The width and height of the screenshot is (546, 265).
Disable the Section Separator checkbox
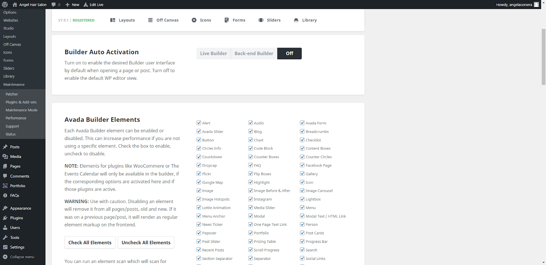coord(199,259)
